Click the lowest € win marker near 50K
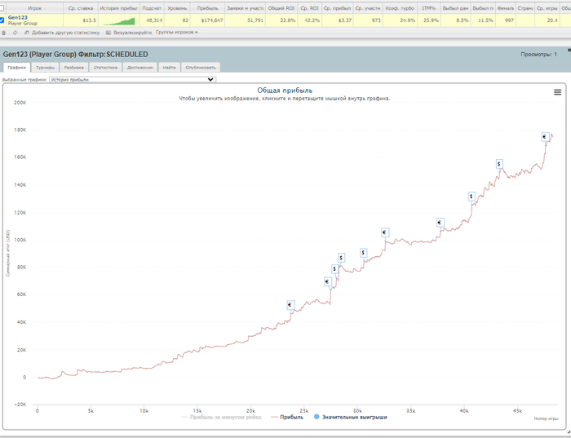This screenshot has height=438, width=571. [x=290, y=305]
